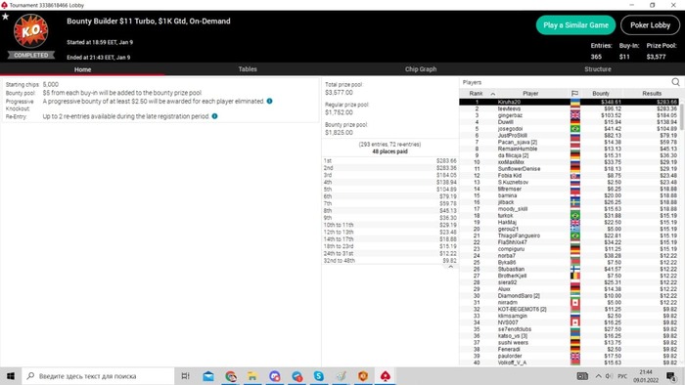The width and height of the screenshot is (685, 385).
Task: Sort players by the country flag column
Action: coord(575,93)
